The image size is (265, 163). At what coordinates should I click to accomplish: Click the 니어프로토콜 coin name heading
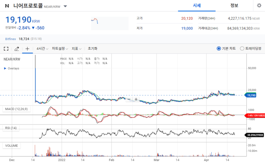coord(28,6)
